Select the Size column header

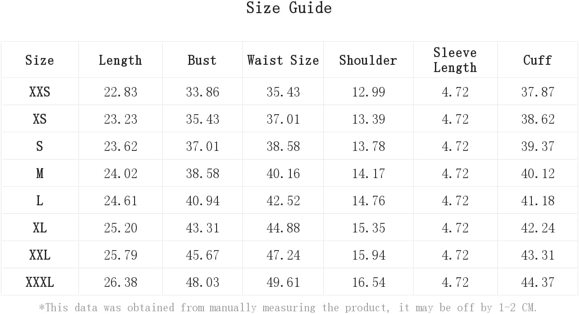(39, 60)
